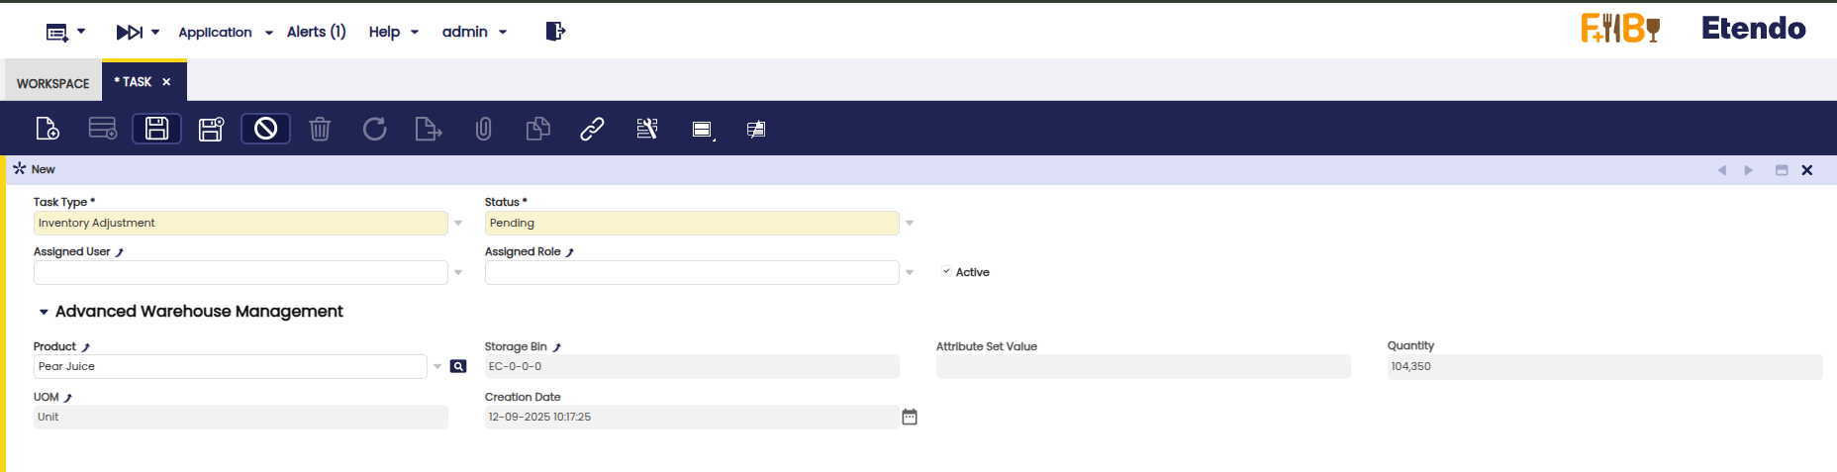Open the Task Type dropdown
The height and width of the screenshot is (472, 1837).
(458, 224)
